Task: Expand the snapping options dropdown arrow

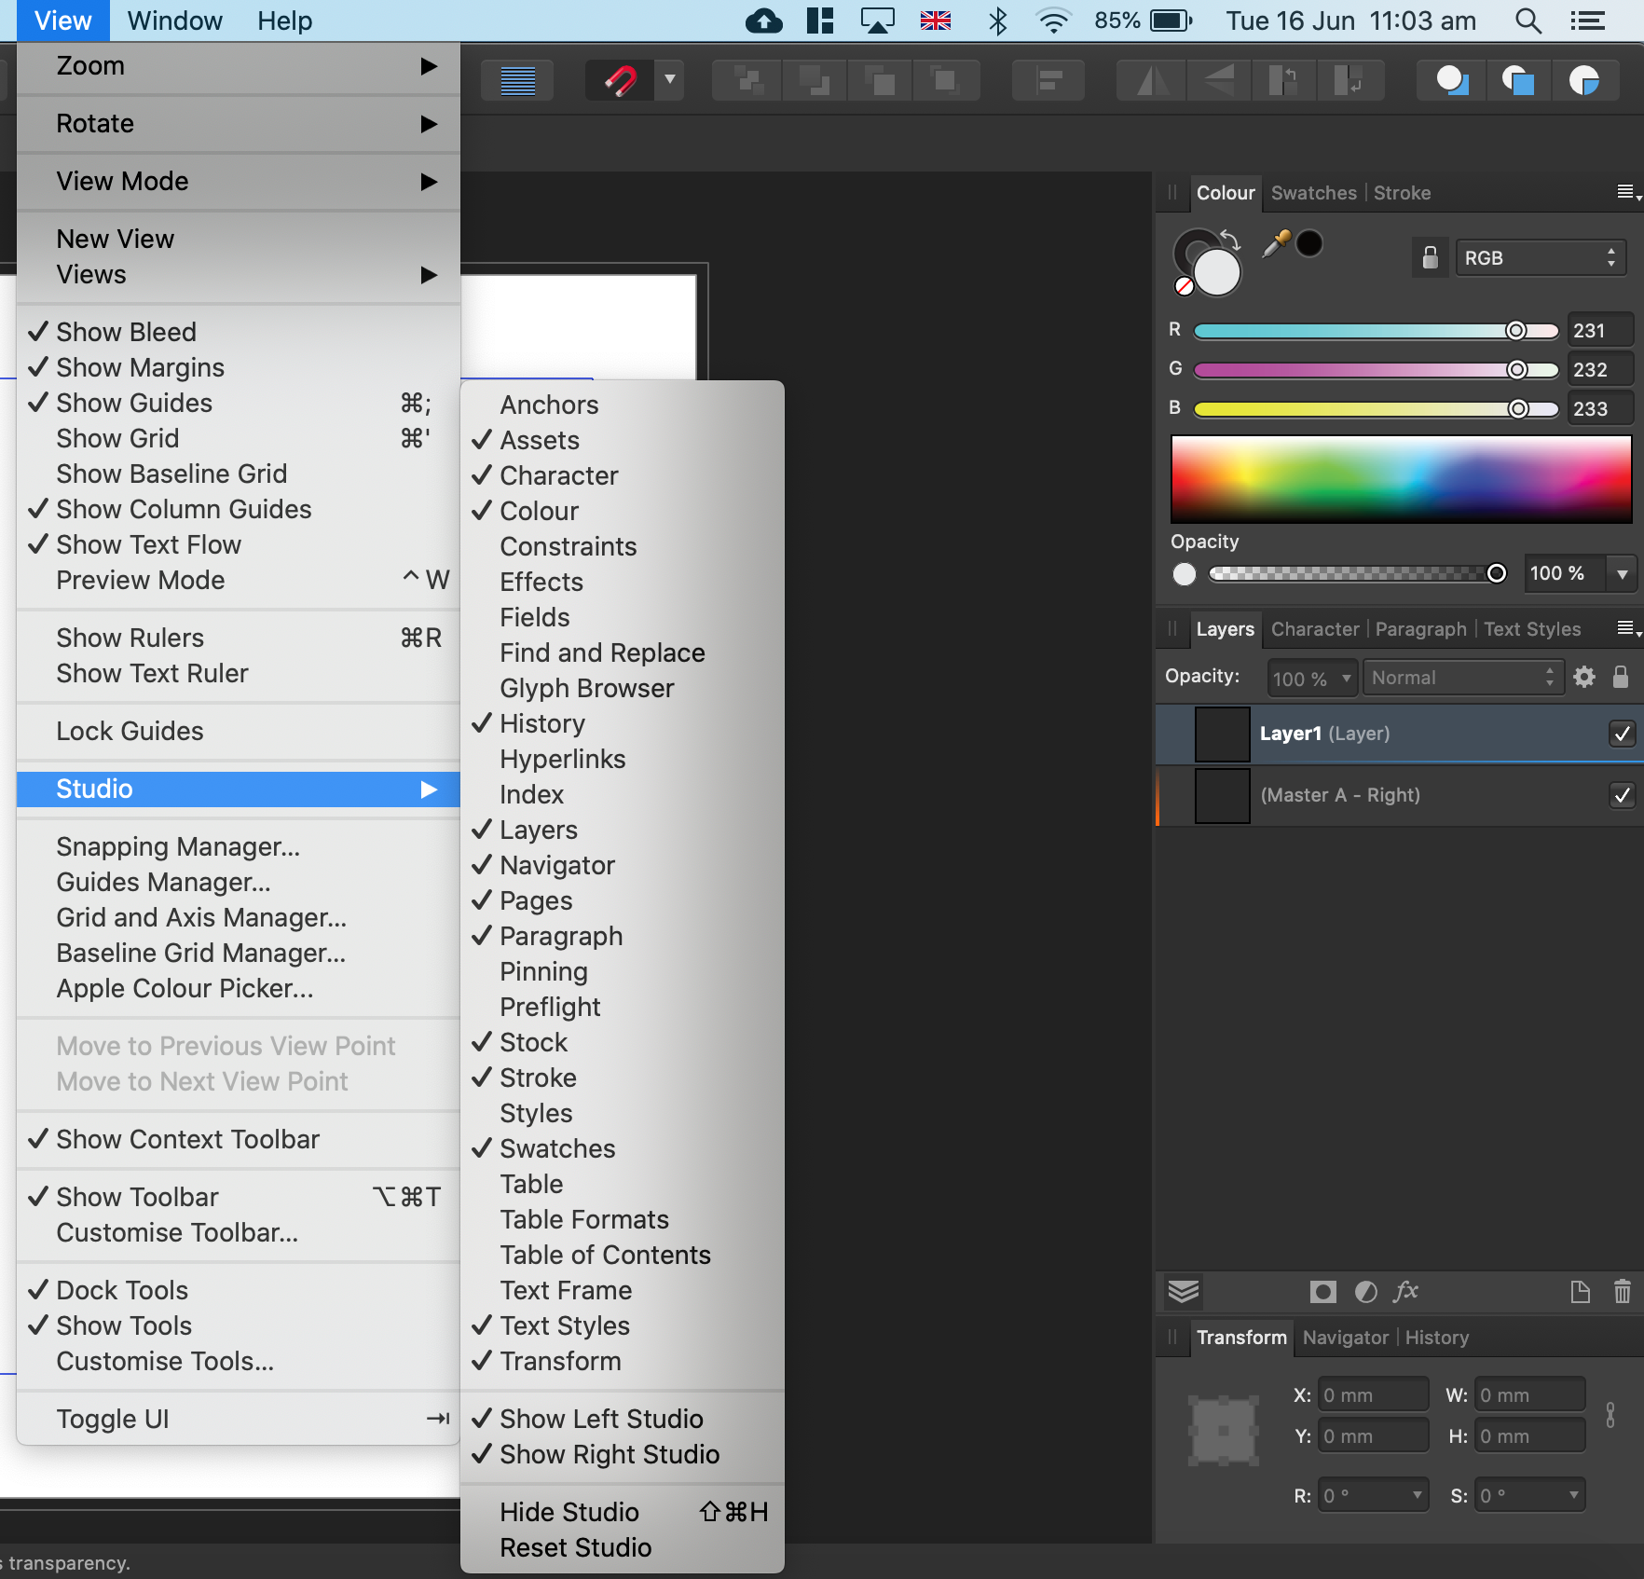Action: (669, 80)
